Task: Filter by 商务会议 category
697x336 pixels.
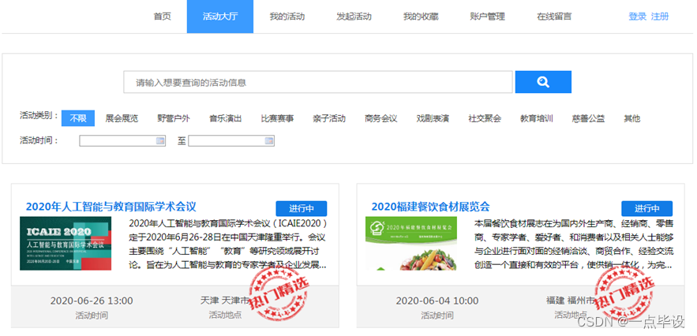Action: (381, 118)
